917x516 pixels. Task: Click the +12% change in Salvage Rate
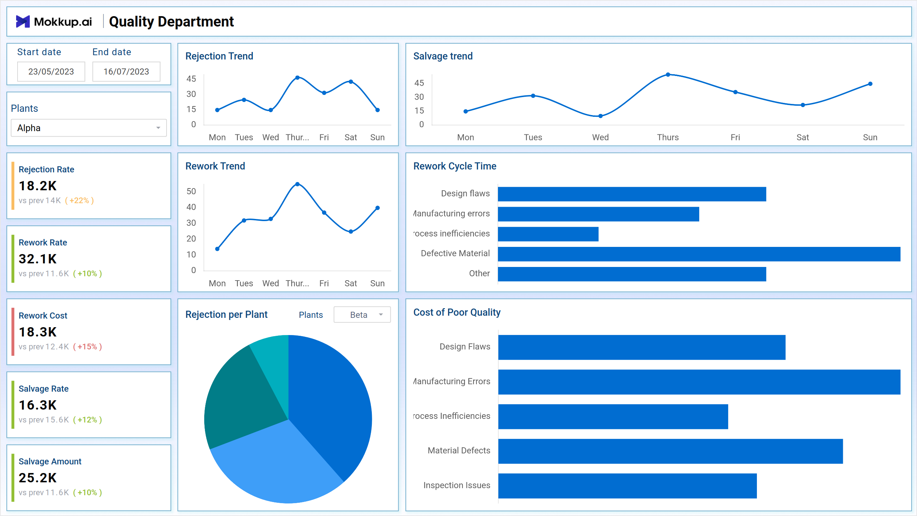(x=87, y=420)
